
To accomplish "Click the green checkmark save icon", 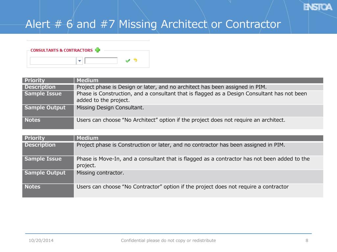I will coord(128,61).
